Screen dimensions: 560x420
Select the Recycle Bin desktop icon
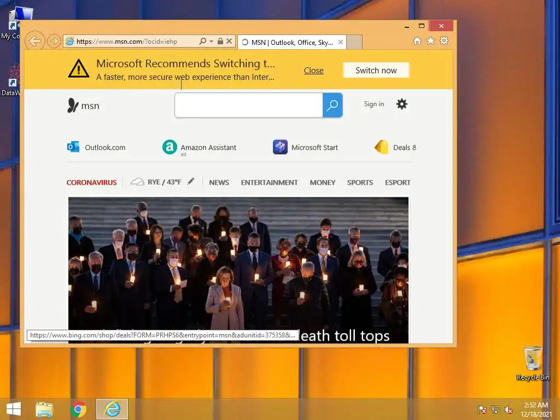pyautogui.click(x=533, y=364)
